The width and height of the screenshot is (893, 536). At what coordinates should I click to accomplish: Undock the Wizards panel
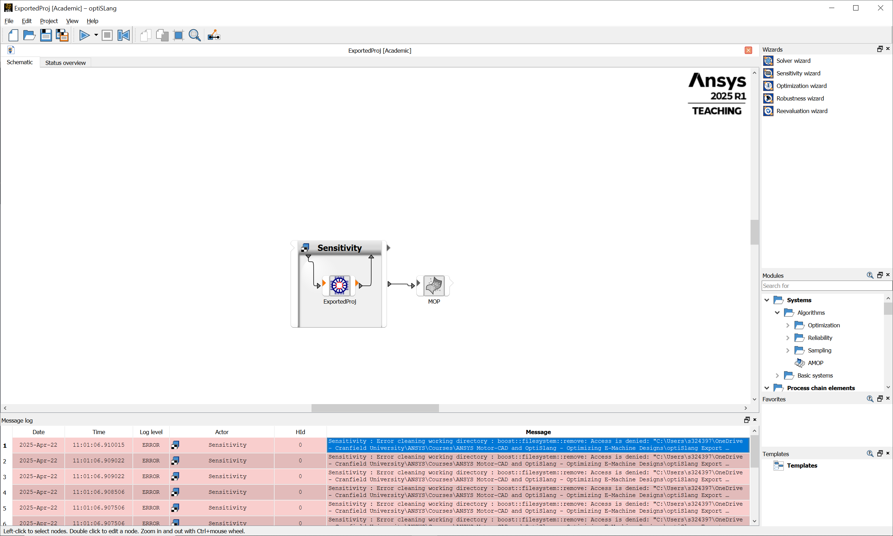click(x=880, y=49)
